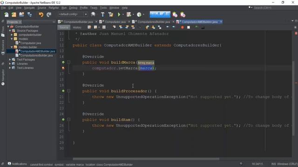Open the Files side panel tab
The image size is (298, 167).
3,32
